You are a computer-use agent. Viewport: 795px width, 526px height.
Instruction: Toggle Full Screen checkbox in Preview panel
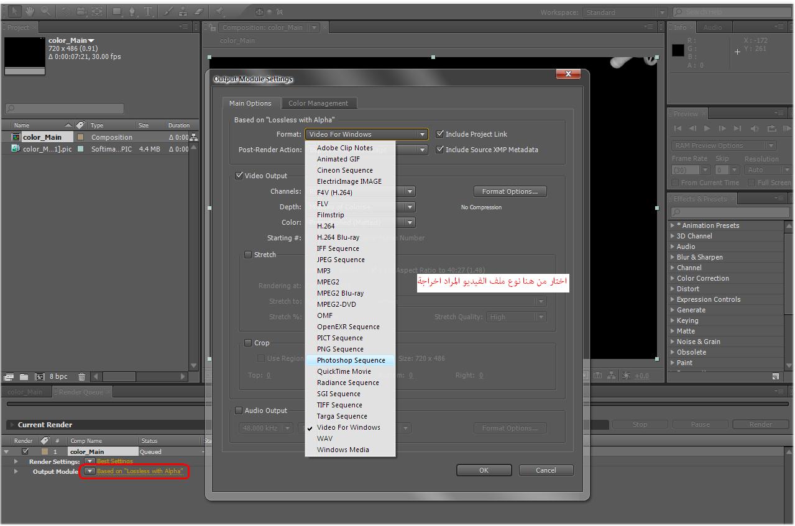pos(752,183)
